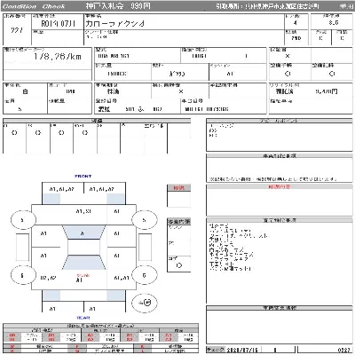Click the red B1 legend swatch

click(130, 335)
